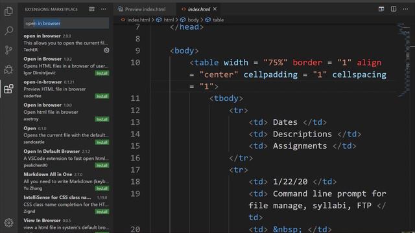Split the editor to the right
The width and height of the screenshot is (415, 233).
[x=394, y=9]
